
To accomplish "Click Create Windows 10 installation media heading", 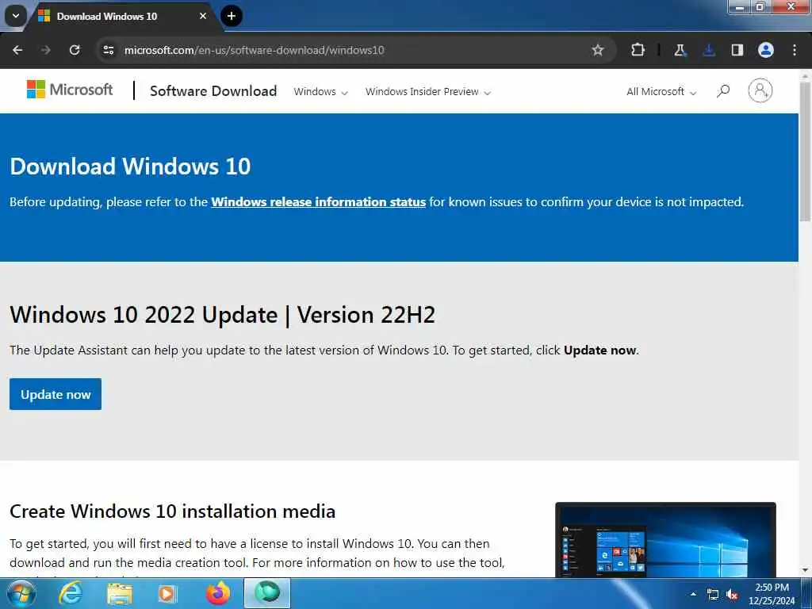I will coord(172,511).
